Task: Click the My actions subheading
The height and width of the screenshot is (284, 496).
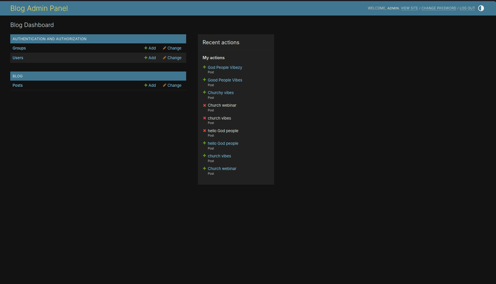Action: (x=213, y=58)
